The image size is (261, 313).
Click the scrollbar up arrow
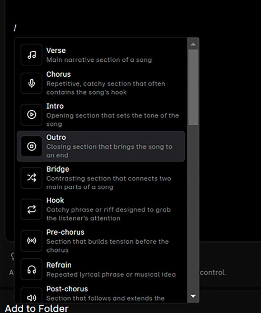[x=193, y=44]
